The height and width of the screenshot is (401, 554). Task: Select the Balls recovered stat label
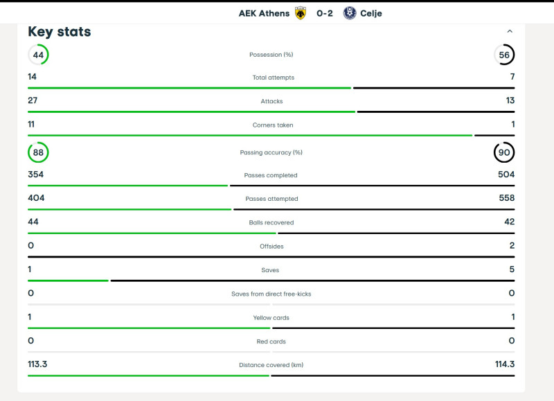click(x=271, y=222)
